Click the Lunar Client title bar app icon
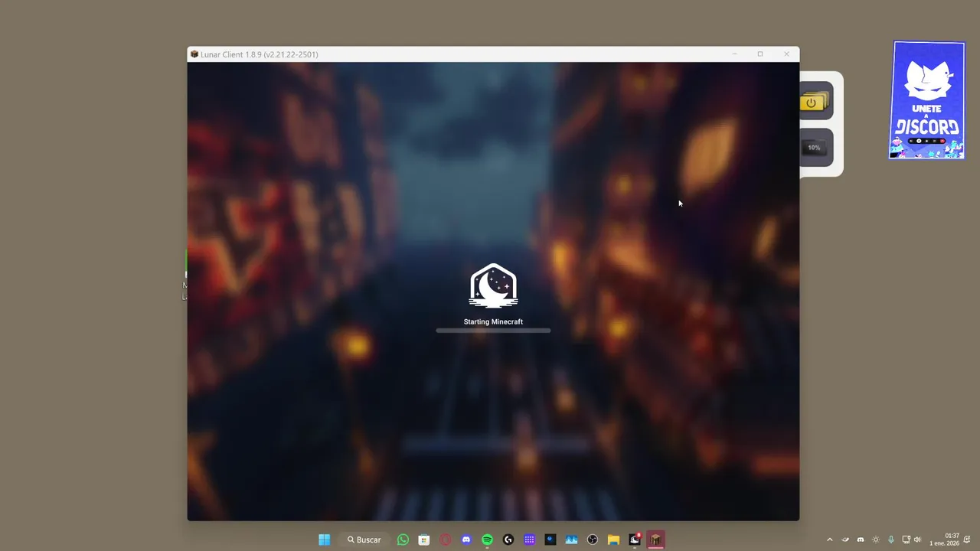 pos(194,54)
